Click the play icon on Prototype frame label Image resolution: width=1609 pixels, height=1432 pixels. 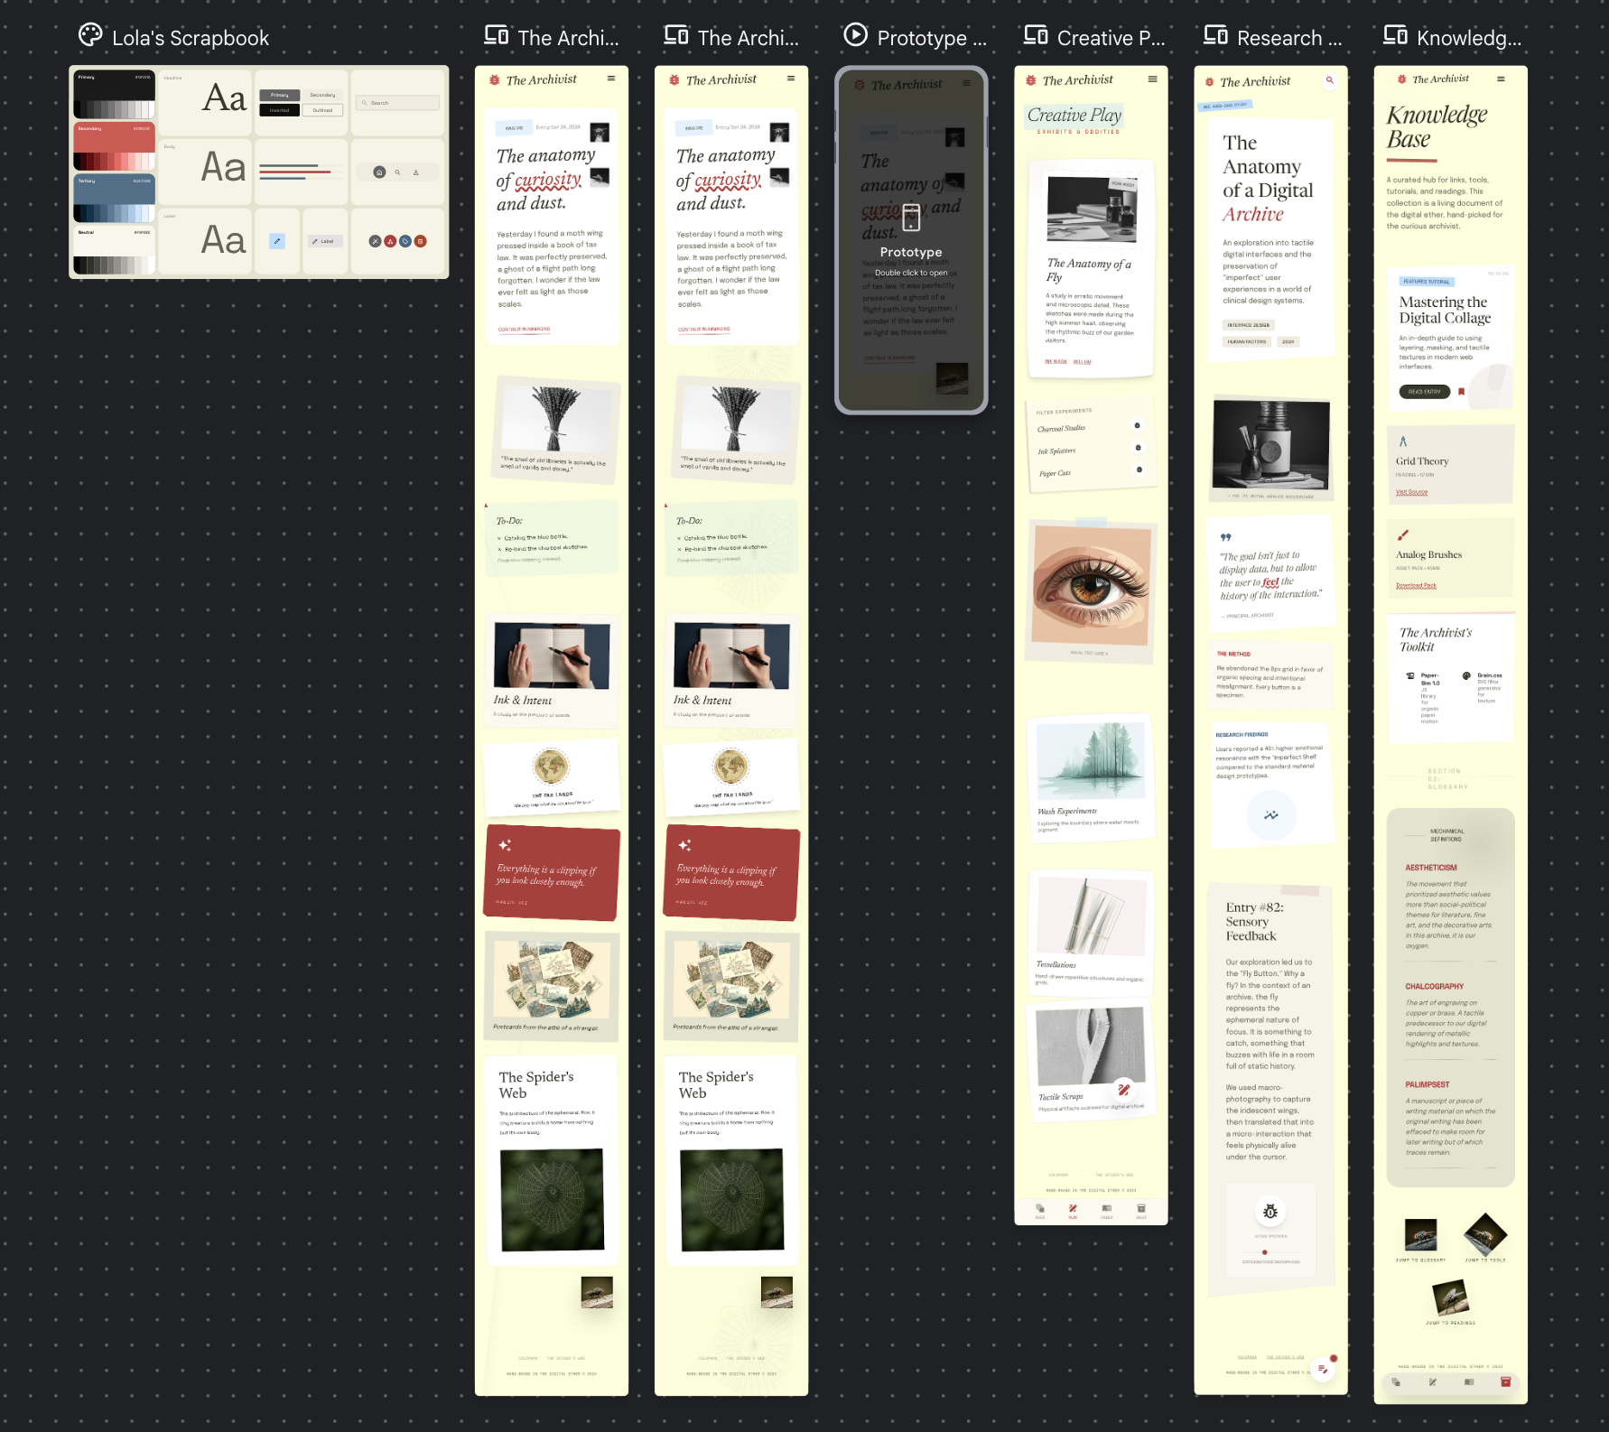pyautogui.click(x=854, y=35)
